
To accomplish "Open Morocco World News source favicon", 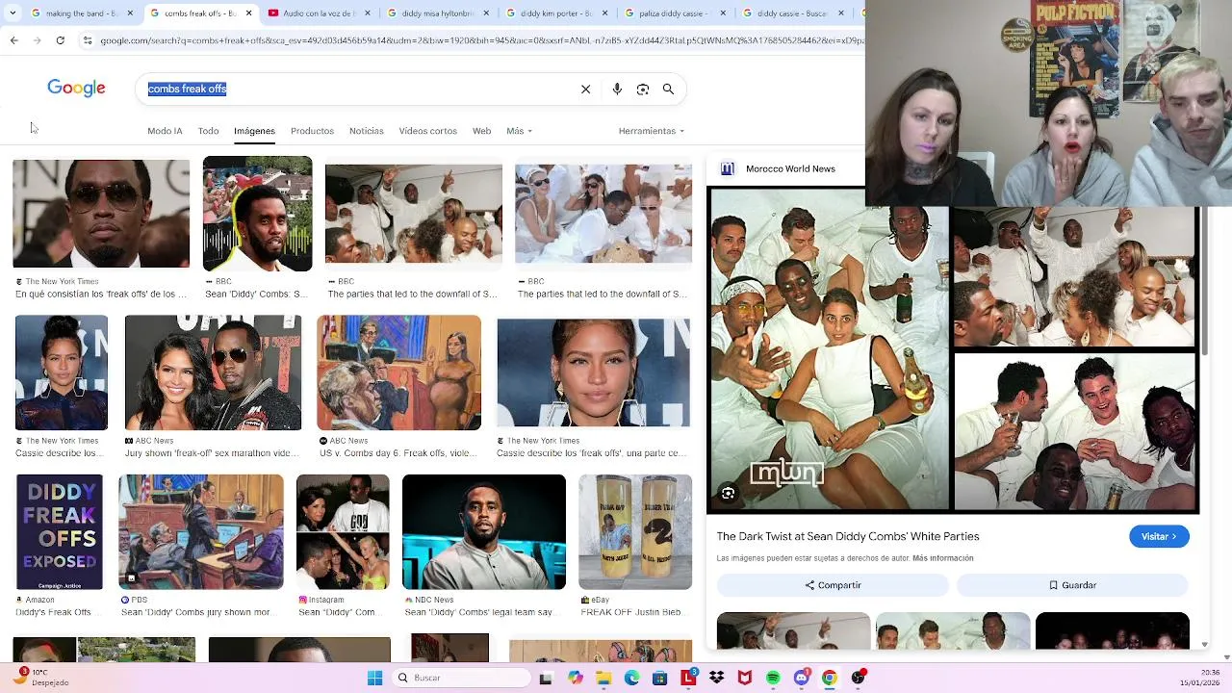I will click(x=728, y=168).
